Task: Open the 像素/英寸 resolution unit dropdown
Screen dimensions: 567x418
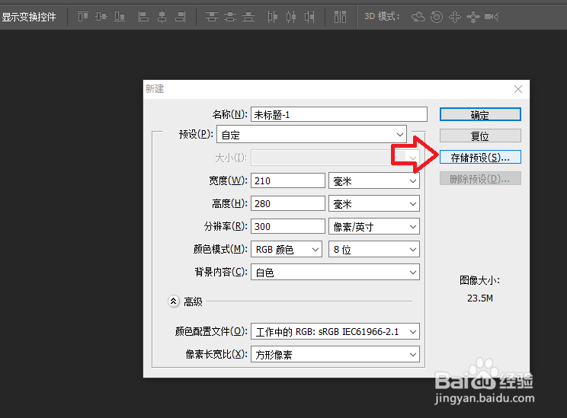Action: (374, 227)
